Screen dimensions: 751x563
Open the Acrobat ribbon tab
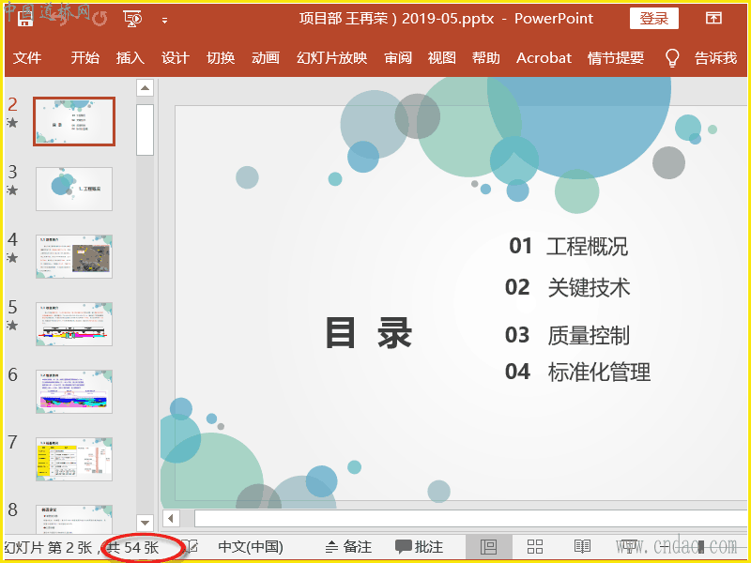(x=544, y=58)
